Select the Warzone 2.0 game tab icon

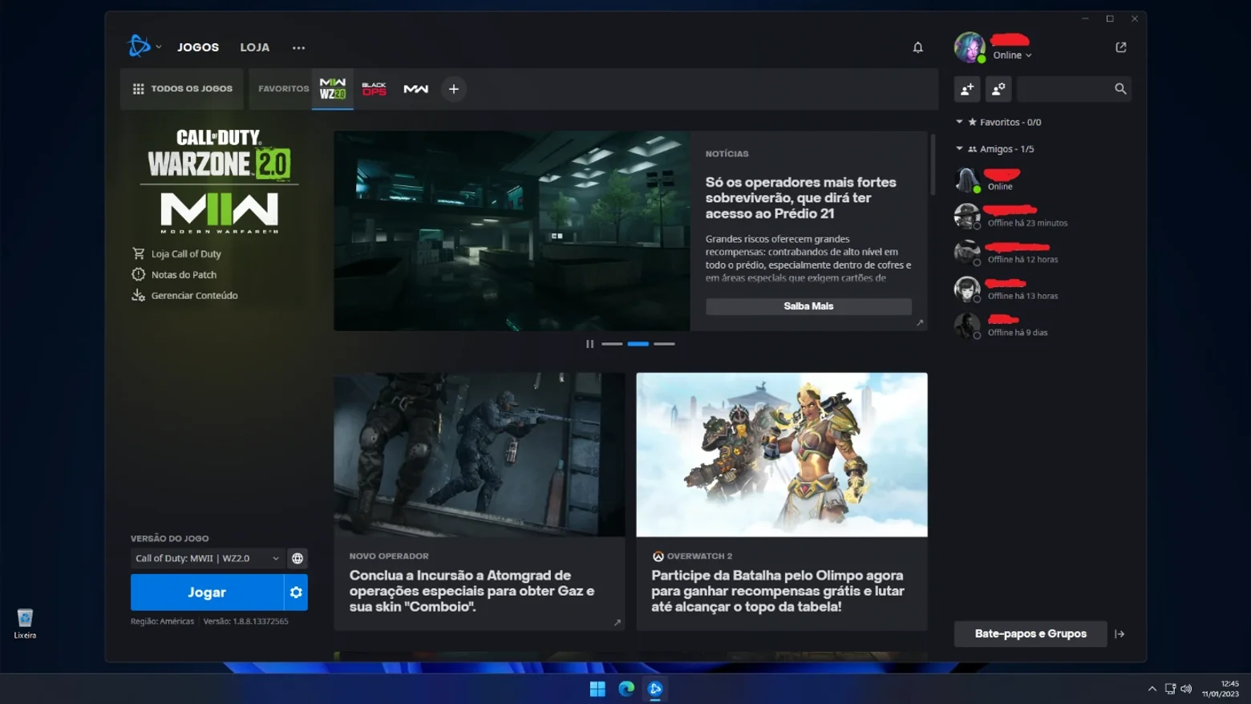[333, 89]
